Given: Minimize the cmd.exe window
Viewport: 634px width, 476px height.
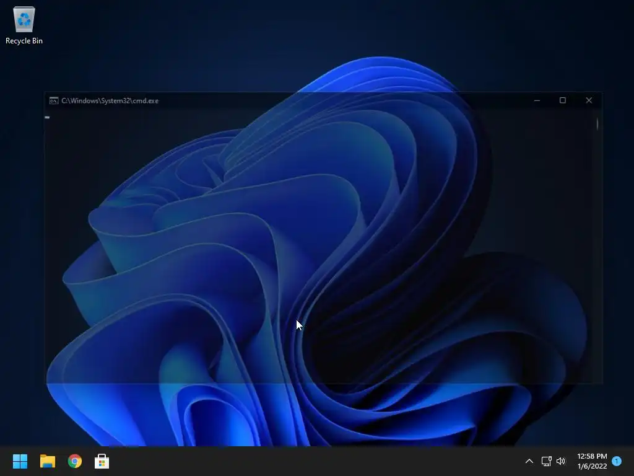Looking at the screenshot, I should 537,100.
